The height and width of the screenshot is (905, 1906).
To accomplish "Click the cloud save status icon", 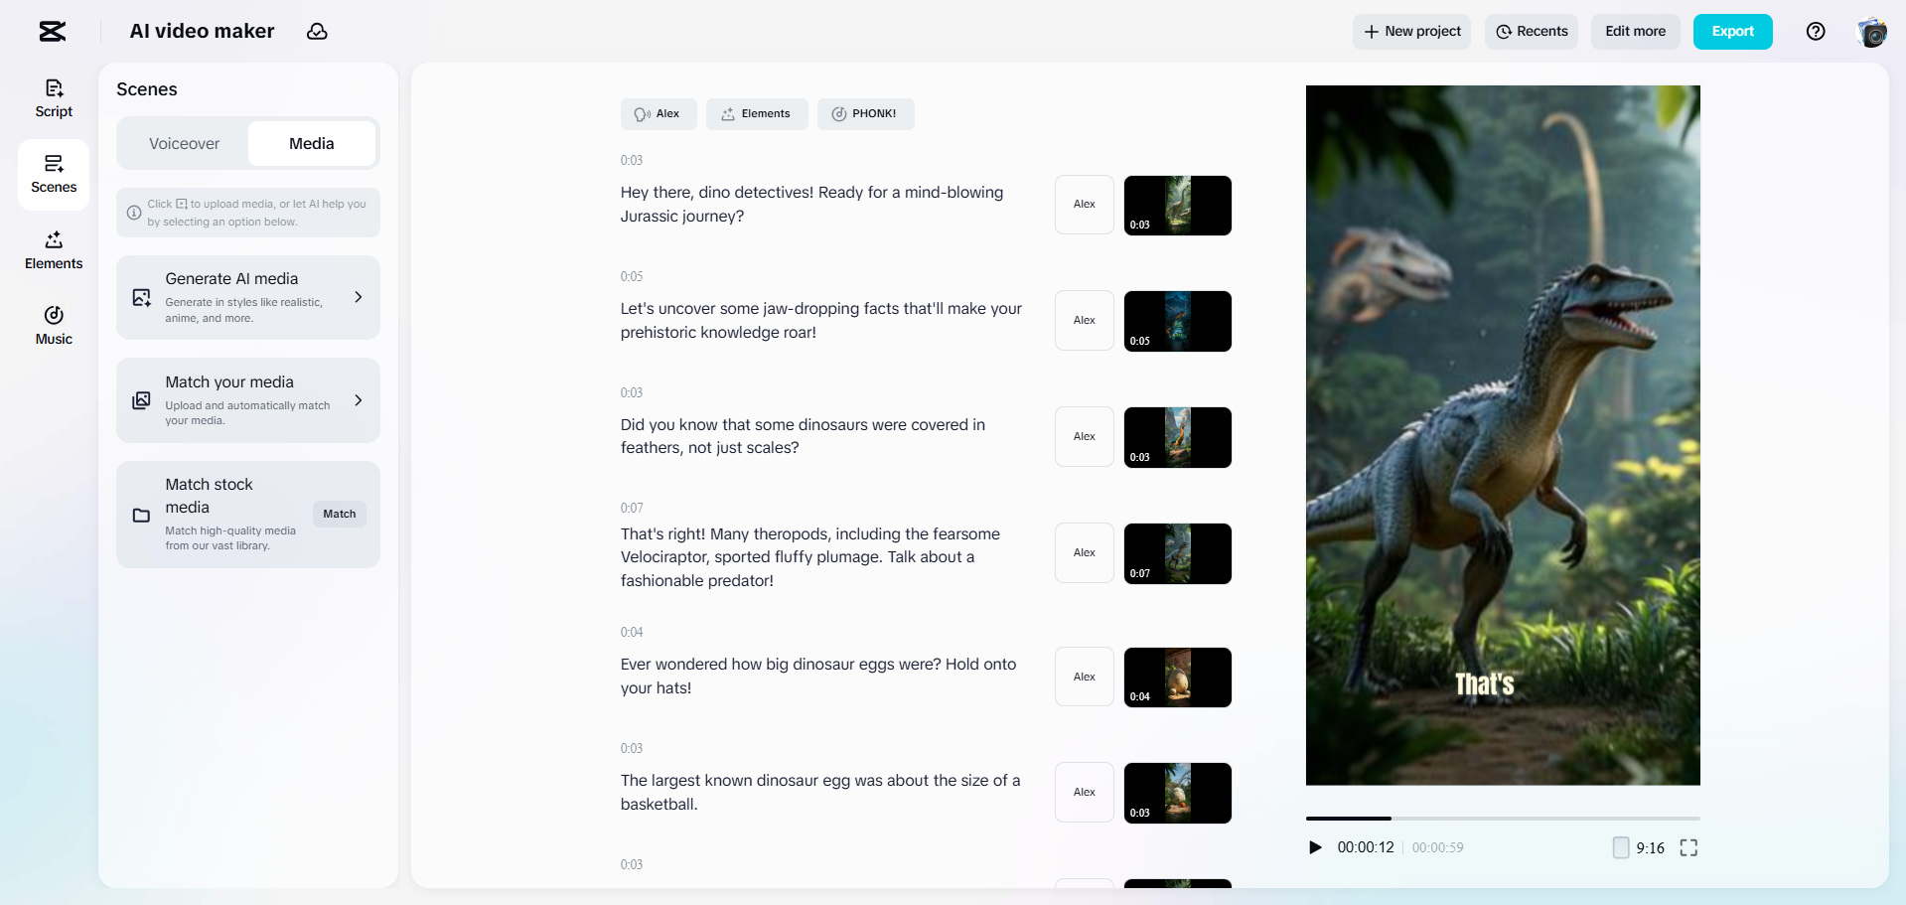I will pos(317,32).
